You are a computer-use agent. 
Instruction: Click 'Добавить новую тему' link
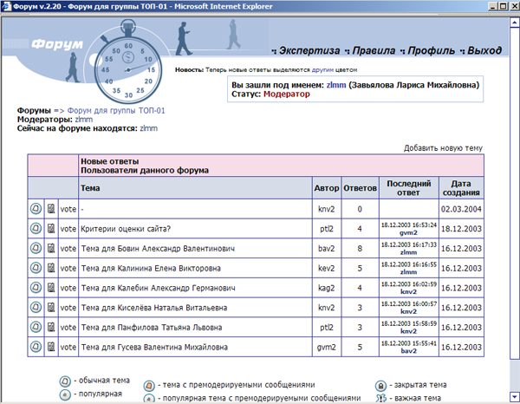(x=443, y=148)
